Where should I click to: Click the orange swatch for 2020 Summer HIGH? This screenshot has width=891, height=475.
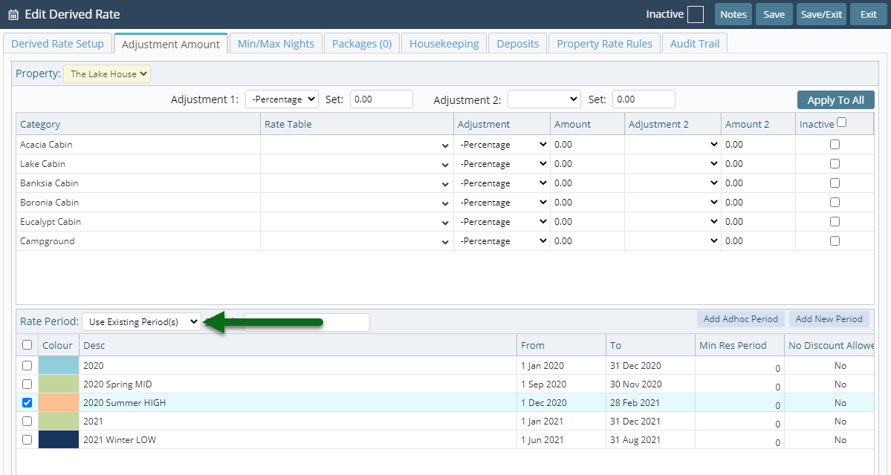59,403
